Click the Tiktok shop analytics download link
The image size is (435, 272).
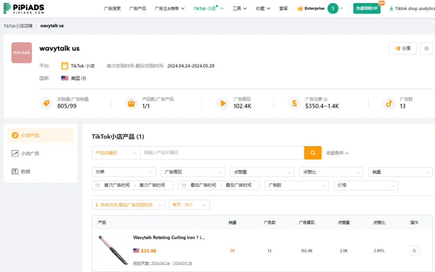tap(412, 8)
